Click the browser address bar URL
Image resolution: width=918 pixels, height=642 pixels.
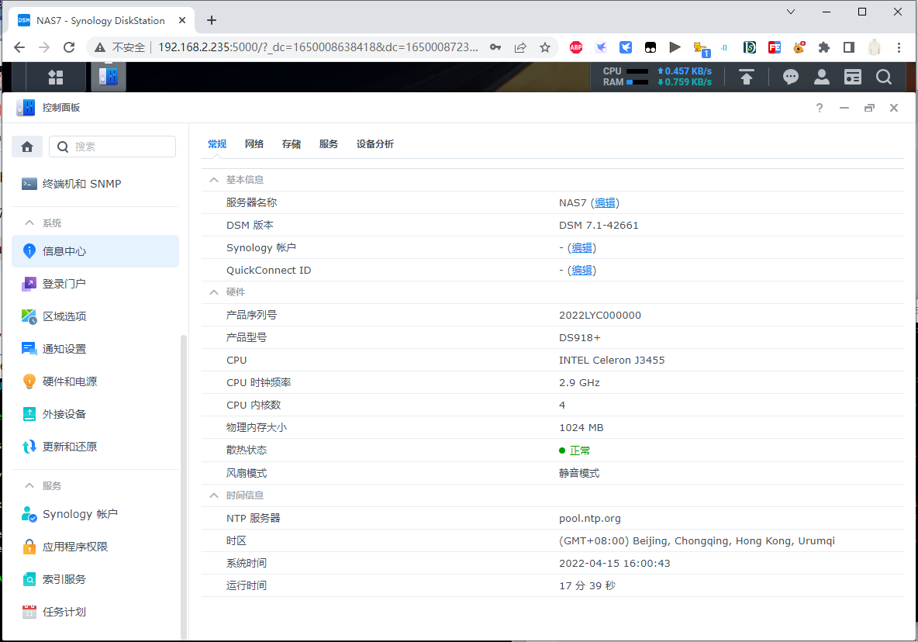pos(318,47)
